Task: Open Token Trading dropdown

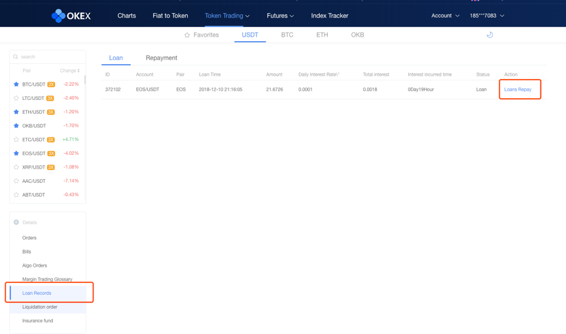Action: tap(227, 16)
